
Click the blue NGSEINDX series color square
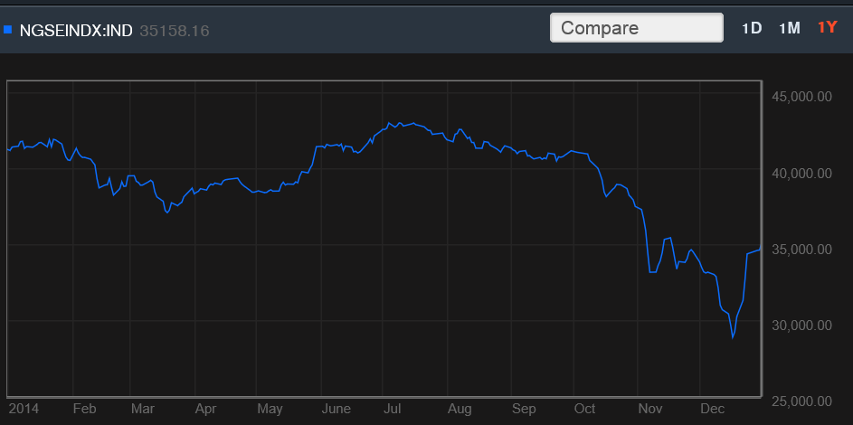[x=8, y=29]
